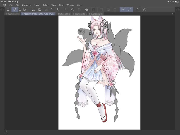Expand the left palette dock with double arrows
Screen dimensions: 180x135
click(x=2, y=9)
